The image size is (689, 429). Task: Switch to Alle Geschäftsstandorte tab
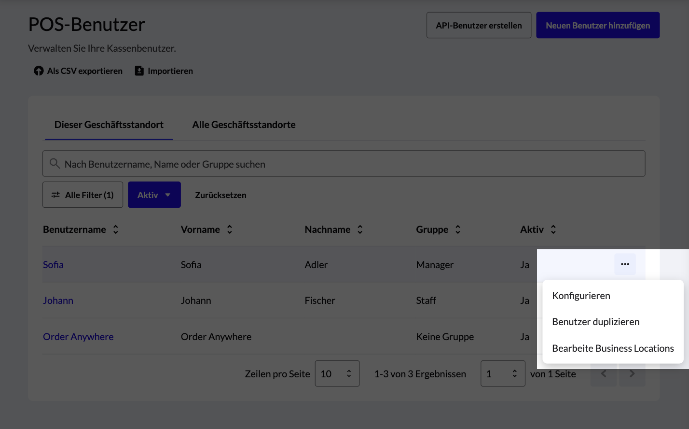tap(244, 125)
